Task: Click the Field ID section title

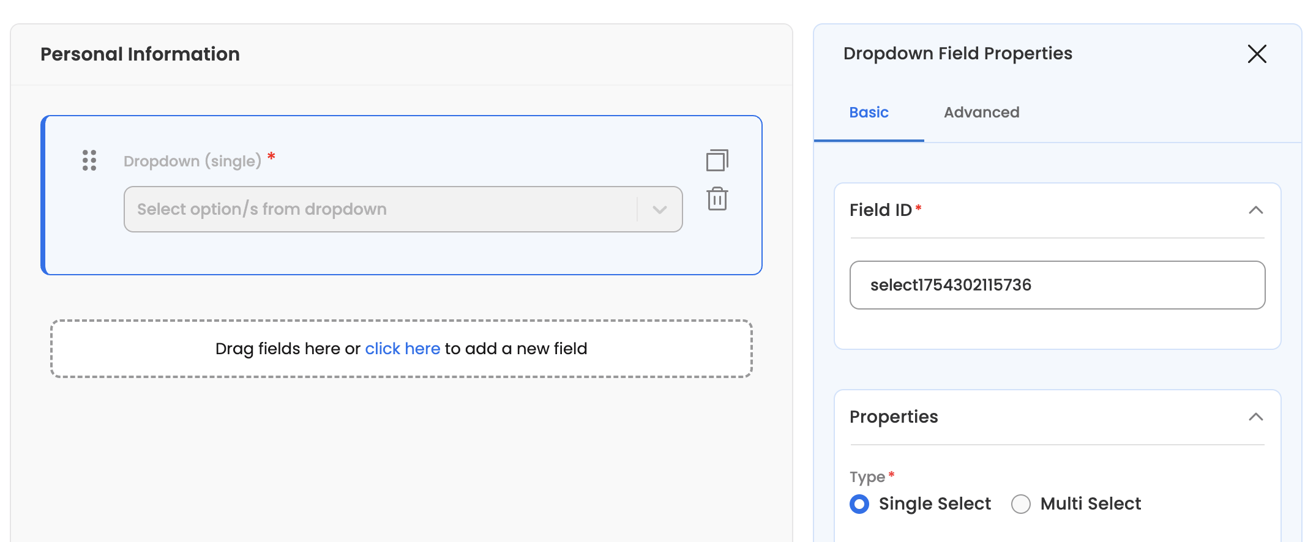Action: (880, 210)
